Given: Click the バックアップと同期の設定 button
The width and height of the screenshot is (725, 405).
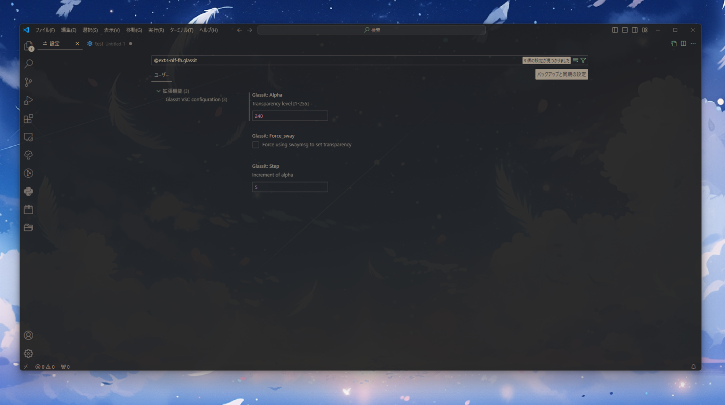Looking at the screenshot, I should [x=561, y=74].
